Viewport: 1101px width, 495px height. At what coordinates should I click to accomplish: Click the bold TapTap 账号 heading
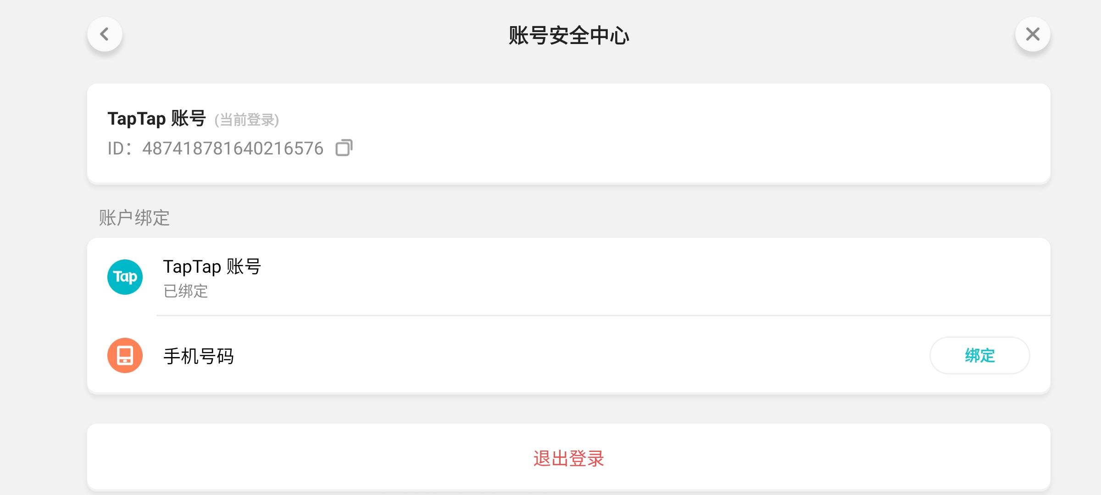pos(156,119)
